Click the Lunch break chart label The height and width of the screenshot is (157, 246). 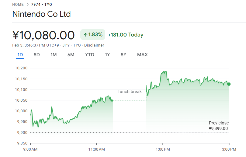pos(130,92)
